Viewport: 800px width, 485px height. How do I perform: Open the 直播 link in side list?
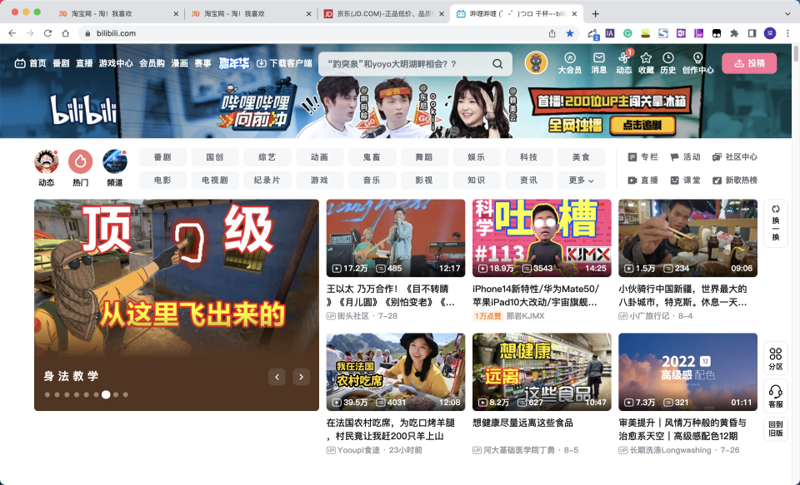tap(642, 180)
